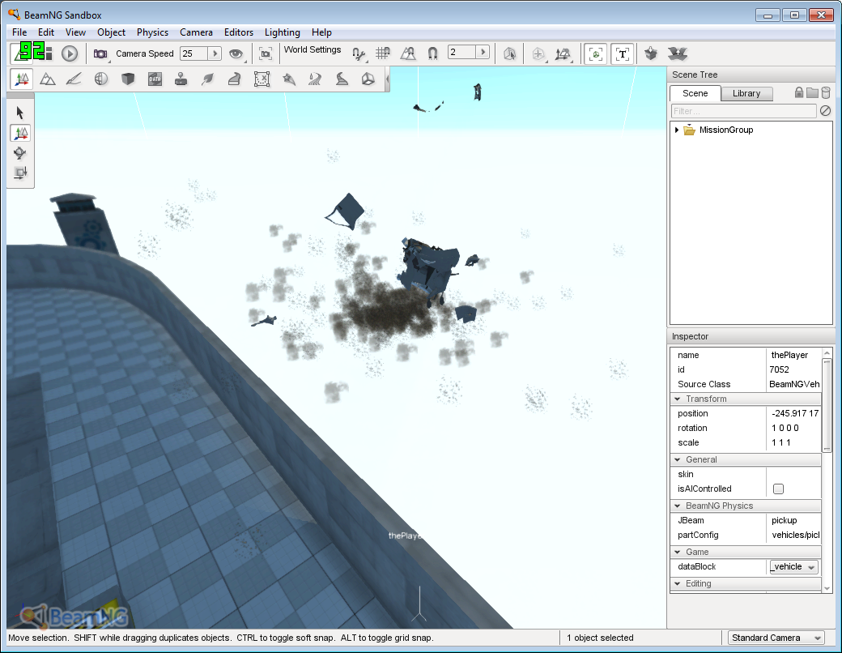
Task: Open the Mission Area Editor icon
Action: [262, 79]
